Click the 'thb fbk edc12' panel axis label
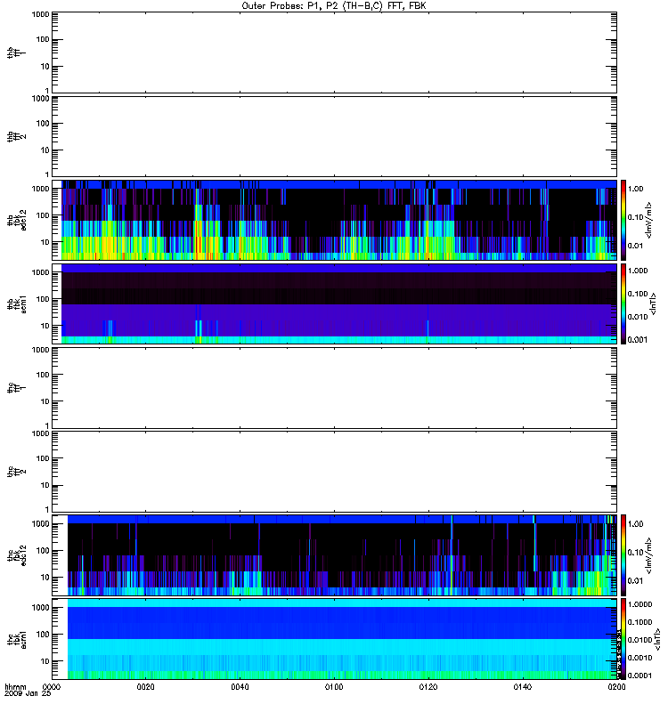The height and width of the screenshot is (712, 668). pos(16,220)
